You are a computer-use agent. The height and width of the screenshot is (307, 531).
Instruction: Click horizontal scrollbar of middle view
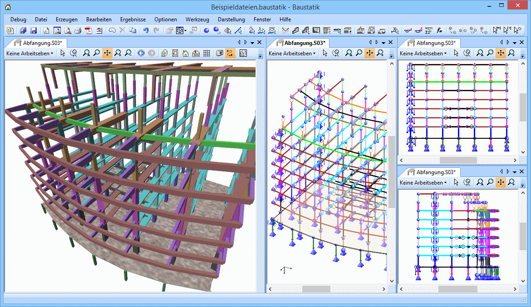point(316,289)
